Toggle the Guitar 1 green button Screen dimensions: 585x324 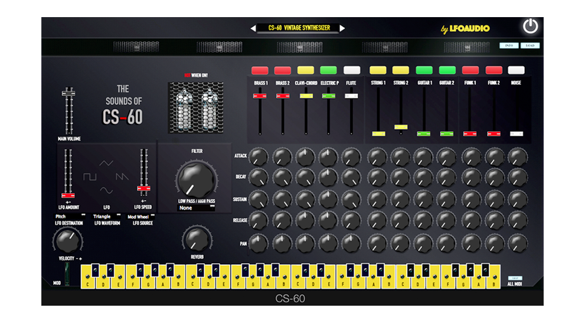(x=424, y=70)
